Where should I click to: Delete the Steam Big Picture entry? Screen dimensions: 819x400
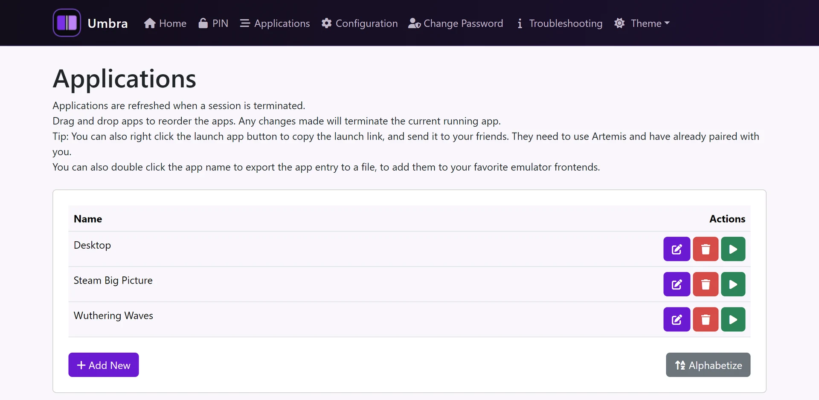(x=706, y=284)
